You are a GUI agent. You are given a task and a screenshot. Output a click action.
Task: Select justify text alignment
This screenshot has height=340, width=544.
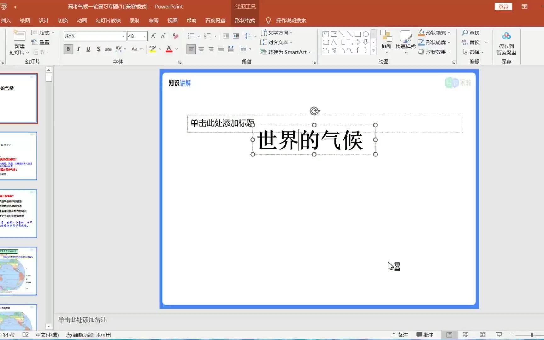point(221,49)
